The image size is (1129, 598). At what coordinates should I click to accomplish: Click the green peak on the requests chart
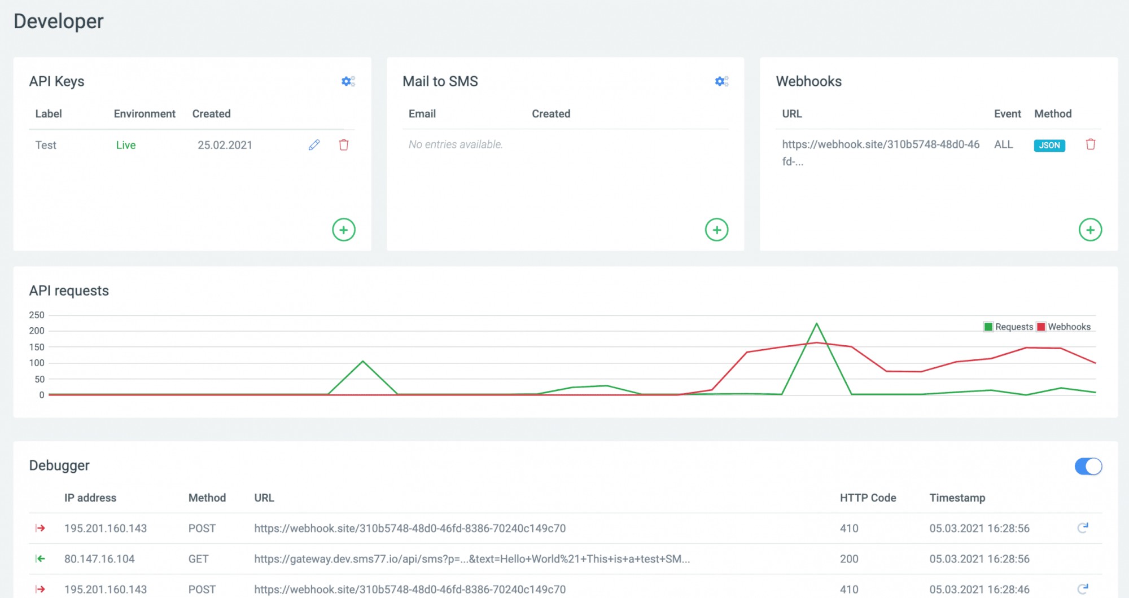click(816, 324)
